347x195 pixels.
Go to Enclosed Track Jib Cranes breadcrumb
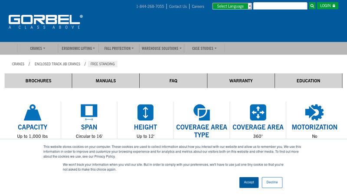57,64
